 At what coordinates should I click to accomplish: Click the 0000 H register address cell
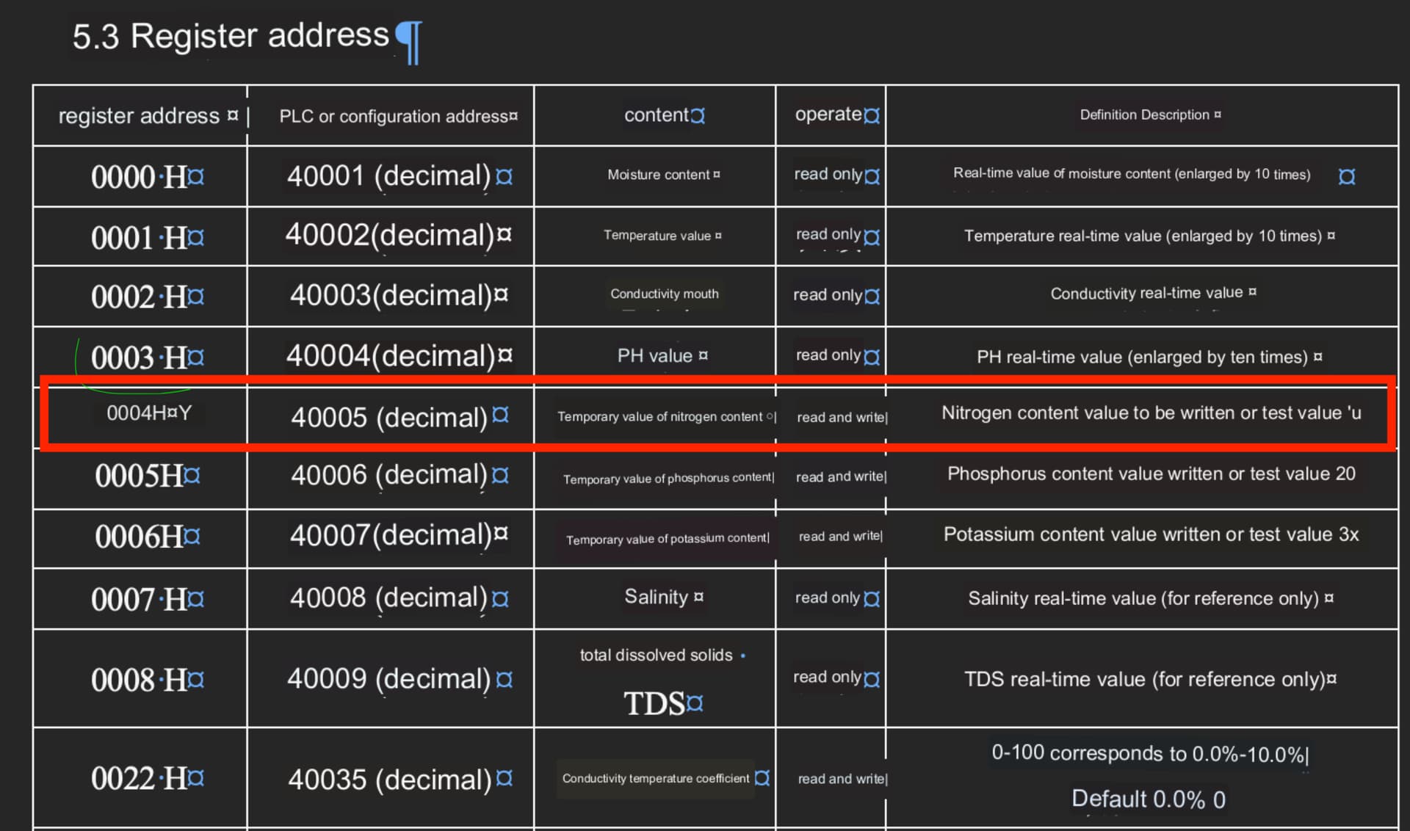pyautogui.click(x=140, y=177)
